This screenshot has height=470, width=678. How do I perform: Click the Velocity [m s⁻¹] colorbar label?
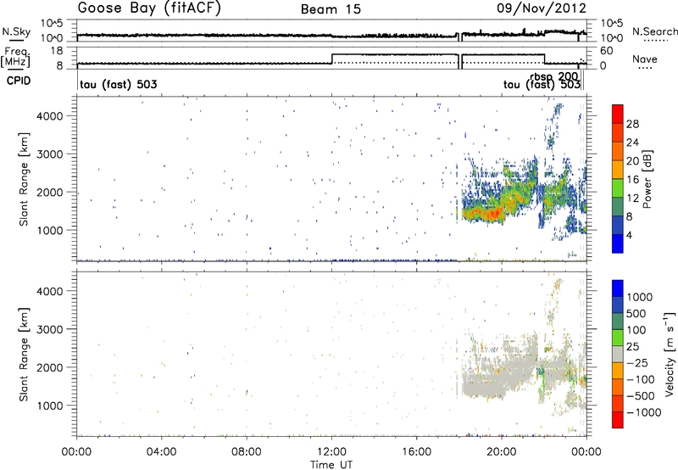point(670,354)
